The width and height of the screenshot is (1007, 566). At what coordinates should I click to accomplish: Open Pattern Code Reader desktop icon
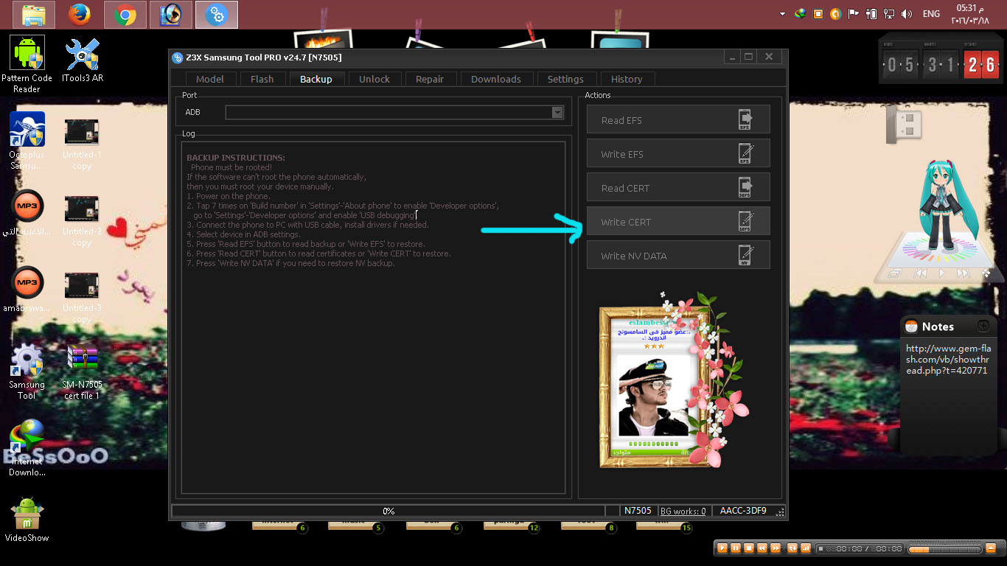coord(27,65)
